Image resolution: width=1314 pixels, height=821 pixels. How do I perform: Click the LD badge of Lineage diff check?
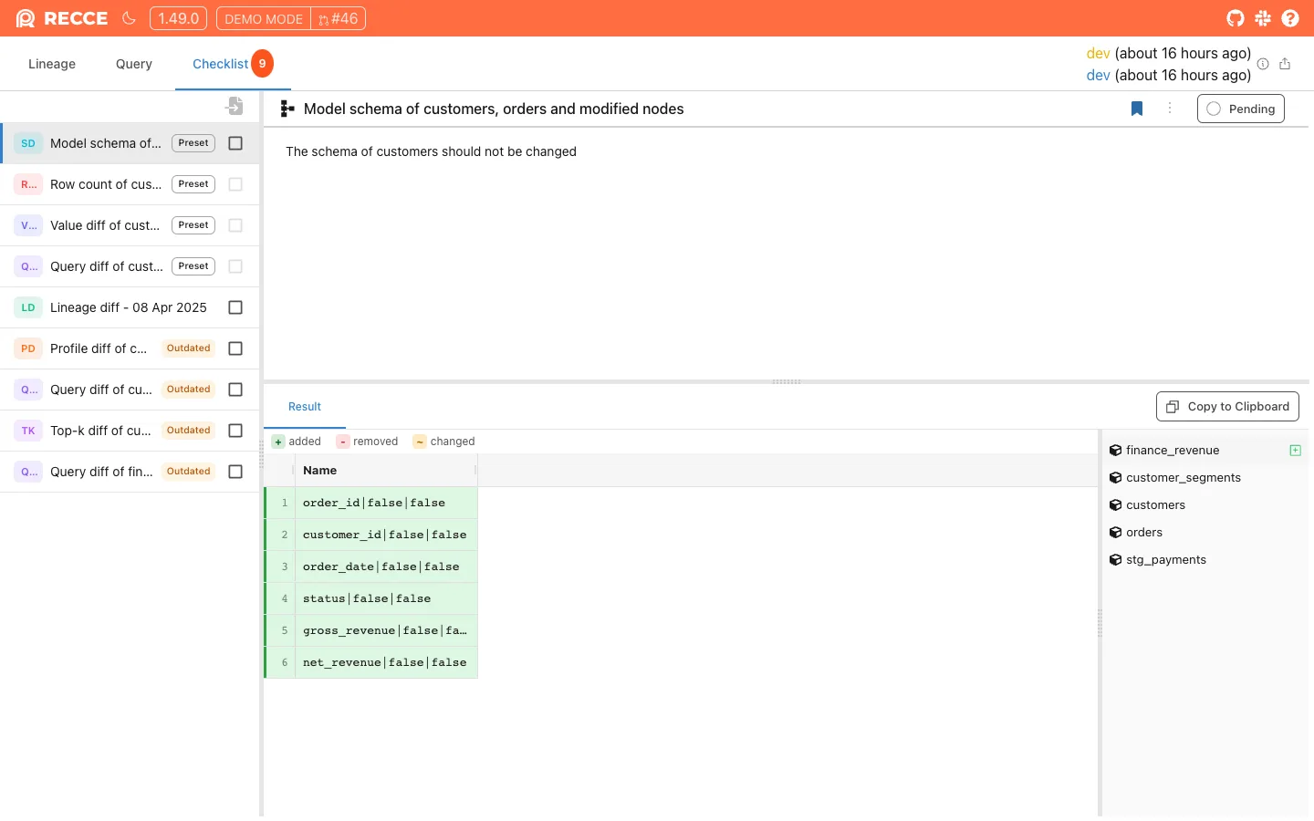click(x=28, y=307)
